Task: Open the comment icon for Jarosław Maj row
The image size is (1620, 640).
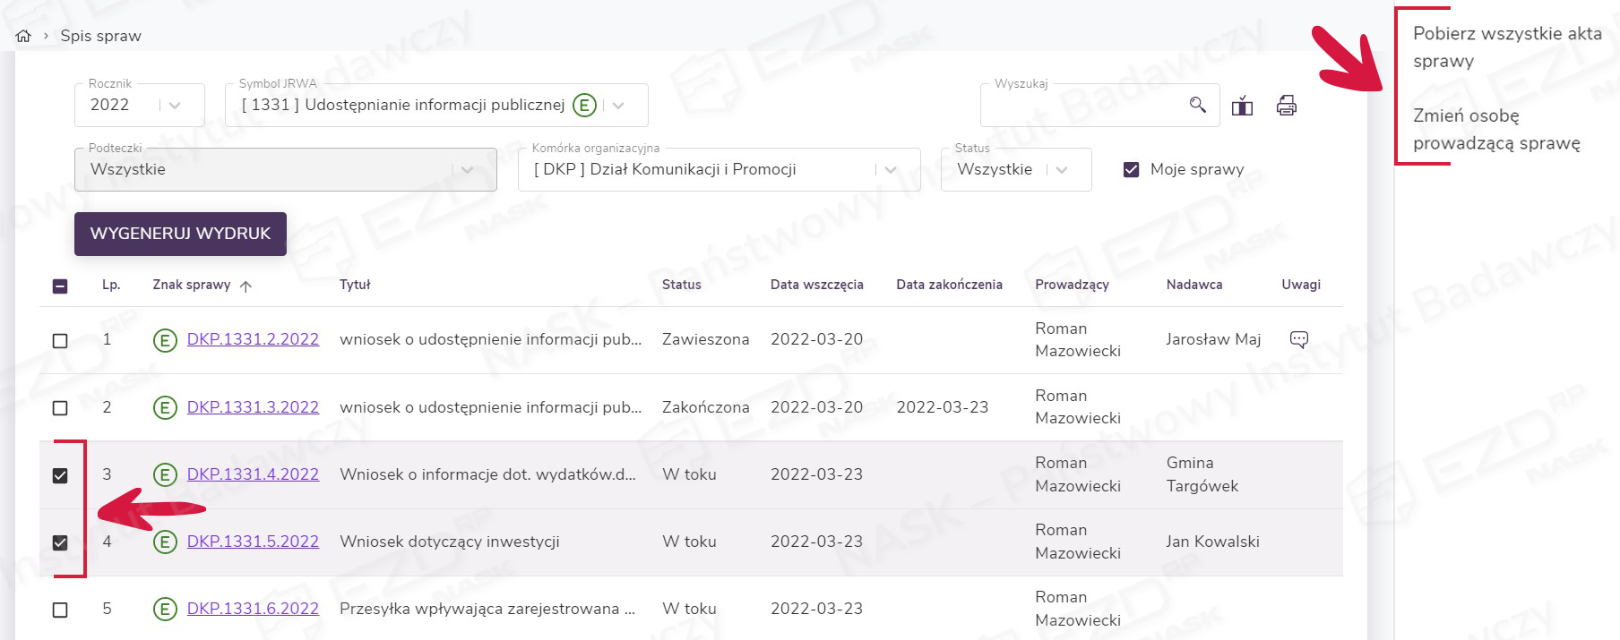Action: (1298, 339)
